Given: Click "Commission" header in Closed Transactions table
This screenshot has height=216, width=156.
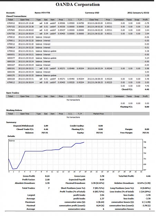Looking at the screenshot, I should [x=119, y=20].
